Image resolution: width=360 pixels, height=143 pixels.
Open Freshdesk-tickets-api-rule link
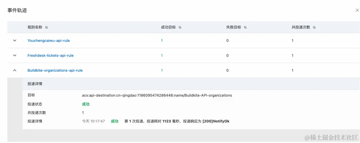[51, 55]
